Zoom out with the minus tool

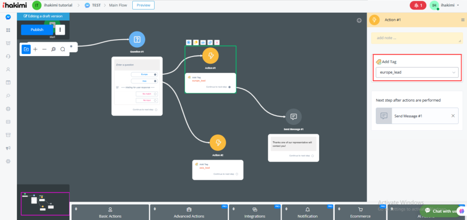(44, 49)
